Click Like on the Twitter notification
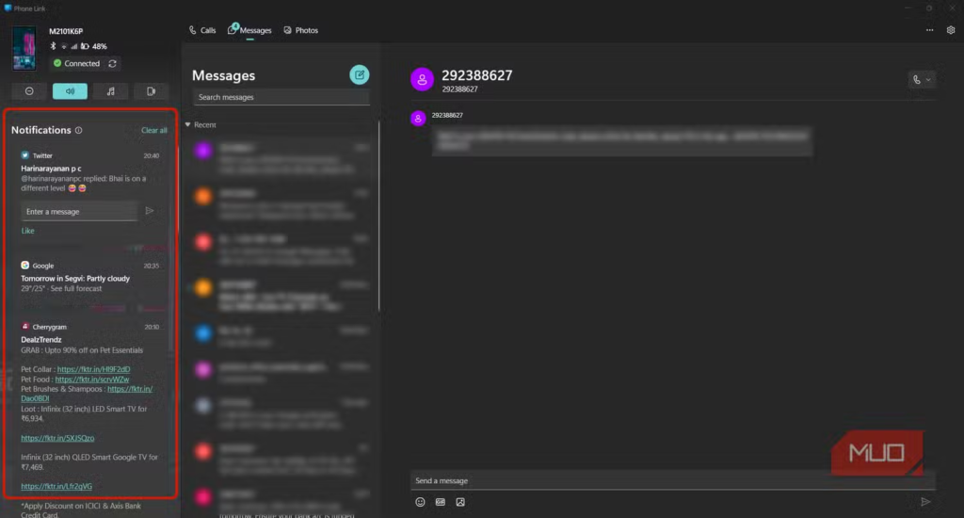The height and width of the screenshot is (518, 964). [x=28, y=231]
